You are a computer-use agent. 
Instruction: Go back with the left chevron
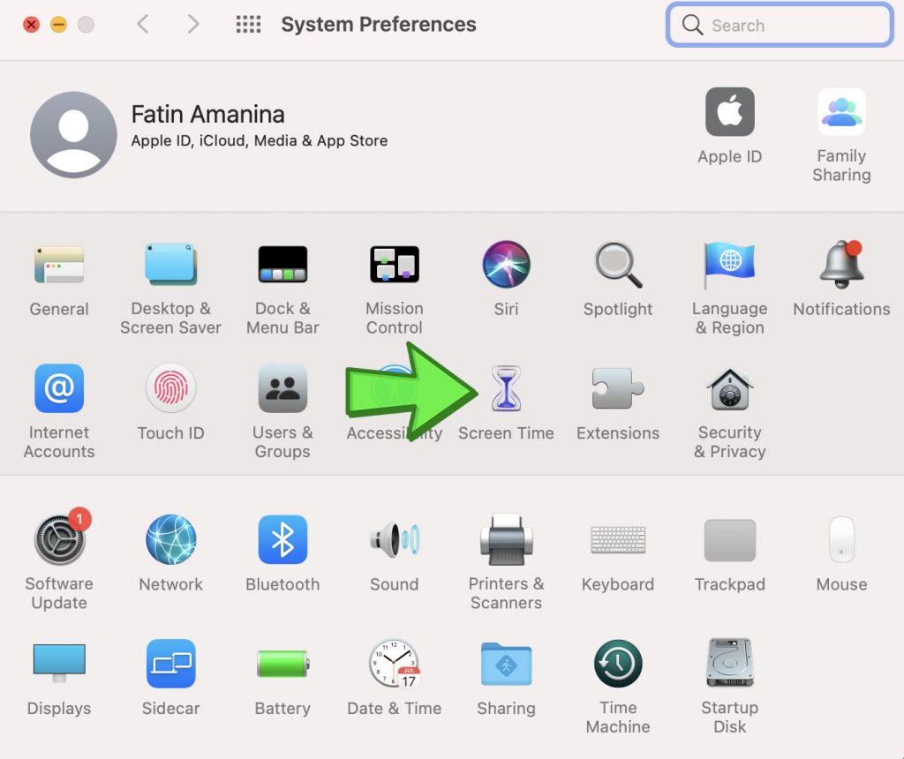tap(143, 24)
